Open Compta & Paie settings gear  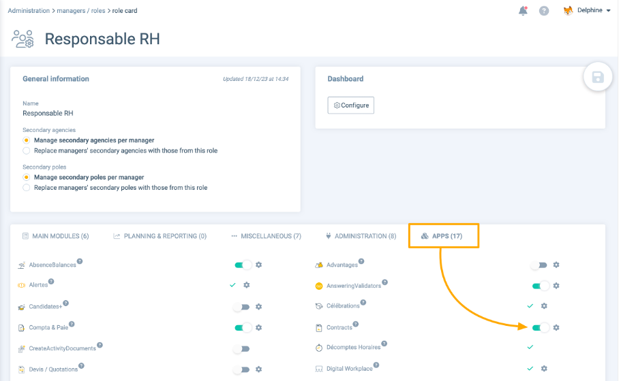[x=259, y=327]
